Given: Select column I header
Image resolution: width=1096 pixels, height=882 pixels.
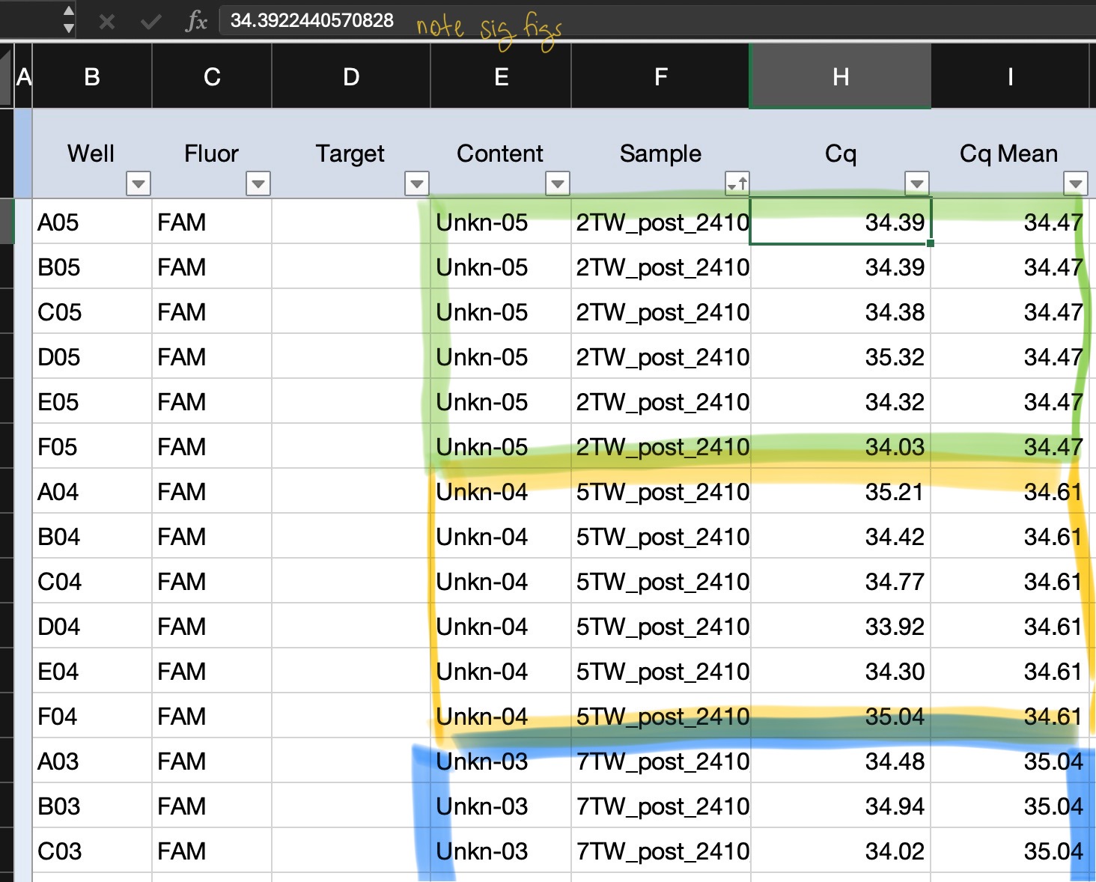Looking at the screenshot, I should coord(1010,76).
